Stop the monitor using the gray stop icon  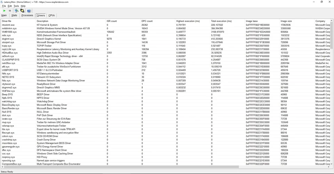[10, 11]
